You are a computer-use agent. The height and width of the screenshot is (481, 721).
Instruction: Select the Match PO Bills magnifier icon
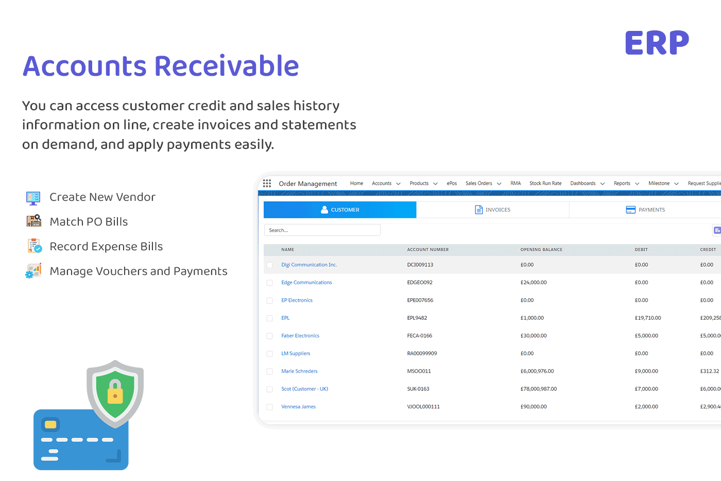(33, 221)
